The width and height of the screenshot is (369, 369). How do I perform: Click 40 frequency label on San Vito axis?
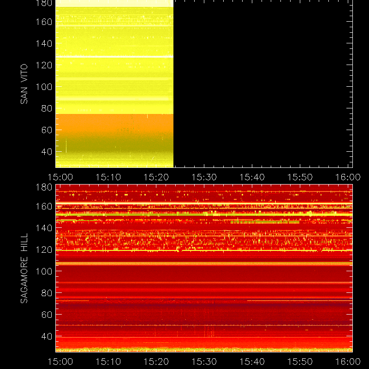[47, 152]
